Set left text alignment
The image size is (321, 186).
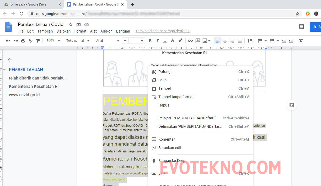pos(217,41)
